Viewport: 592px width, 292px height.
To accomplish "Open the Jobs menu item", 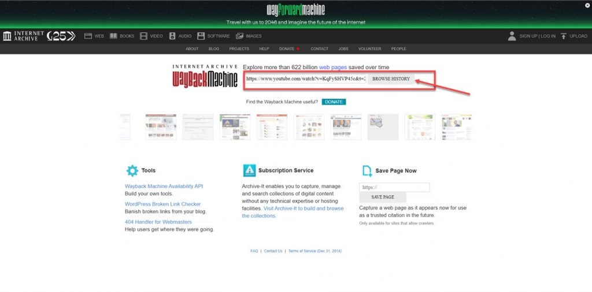I will point(343,49).
